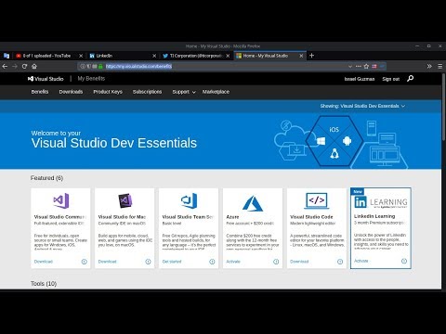
Task: Switch to the LinkedIn tab
Action: point(121,56)
